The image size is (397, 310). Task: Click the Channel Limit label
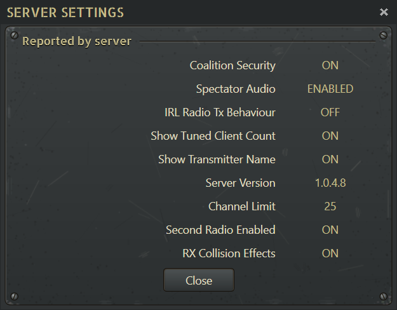click(242, 206)
